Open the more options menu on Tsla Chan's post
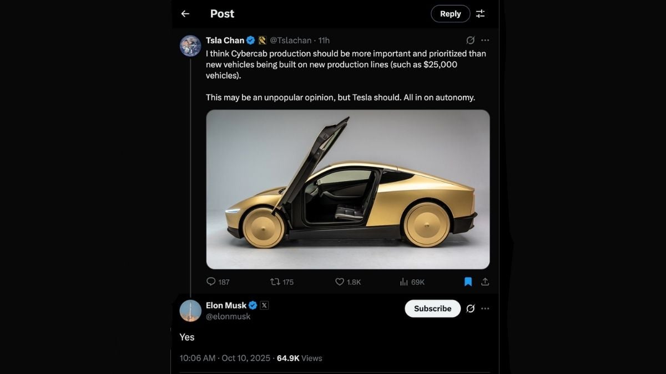This screenshot has width=666, height=374. pos(485,40)
